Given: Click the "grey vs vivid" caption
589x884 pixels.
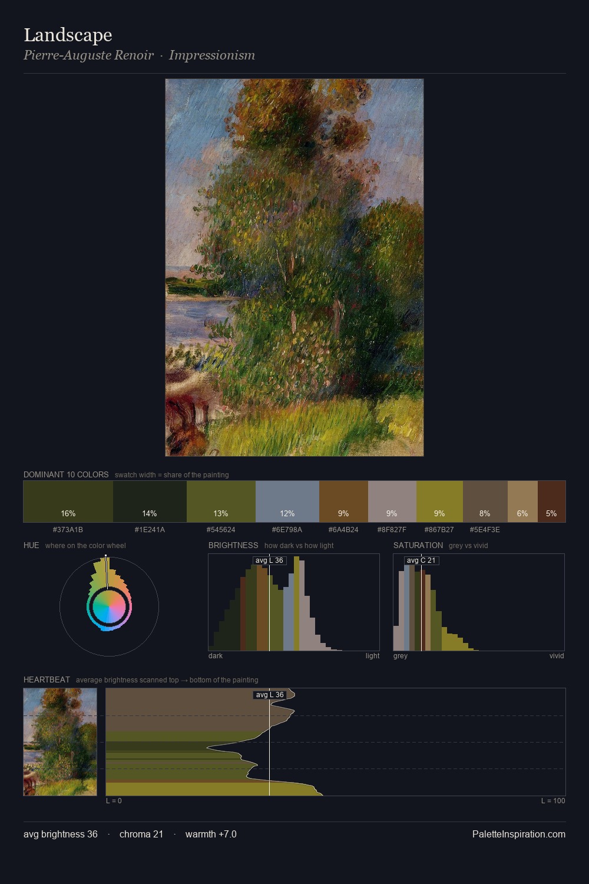Looking at the screenshot, I should (468, 546).
